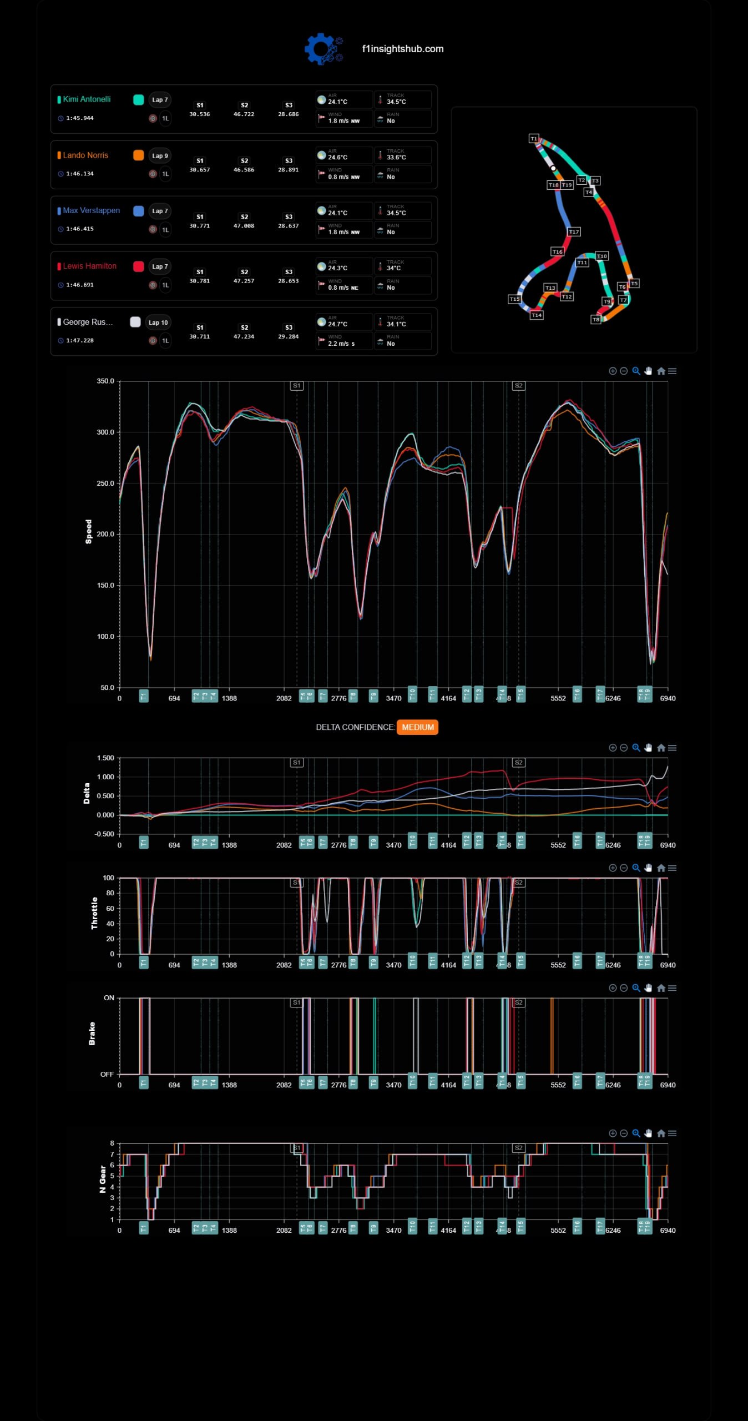Image resolution: width=748 pixels, height=1421 pixels.
Task: Reset zoom with Delta chart home icon
Action: [661, 748]
